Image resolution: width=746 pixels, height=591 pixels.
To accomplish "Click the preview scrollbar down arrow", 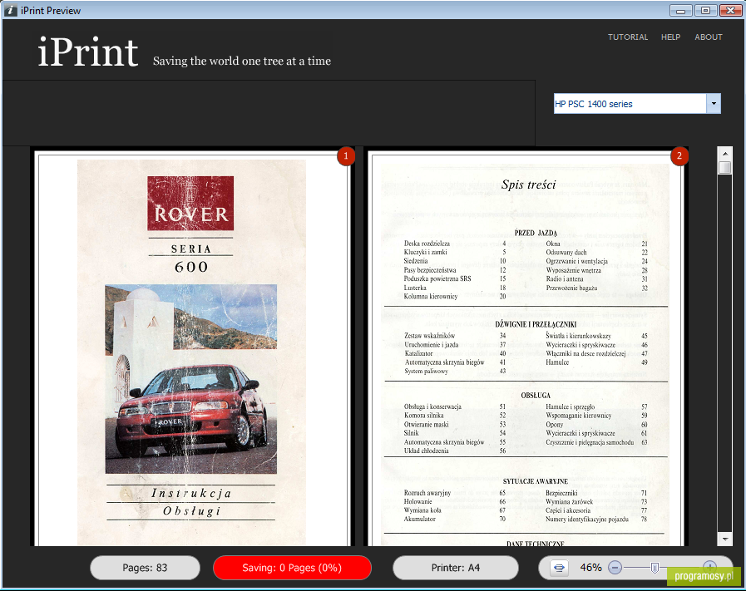I will tap(725, 539).
